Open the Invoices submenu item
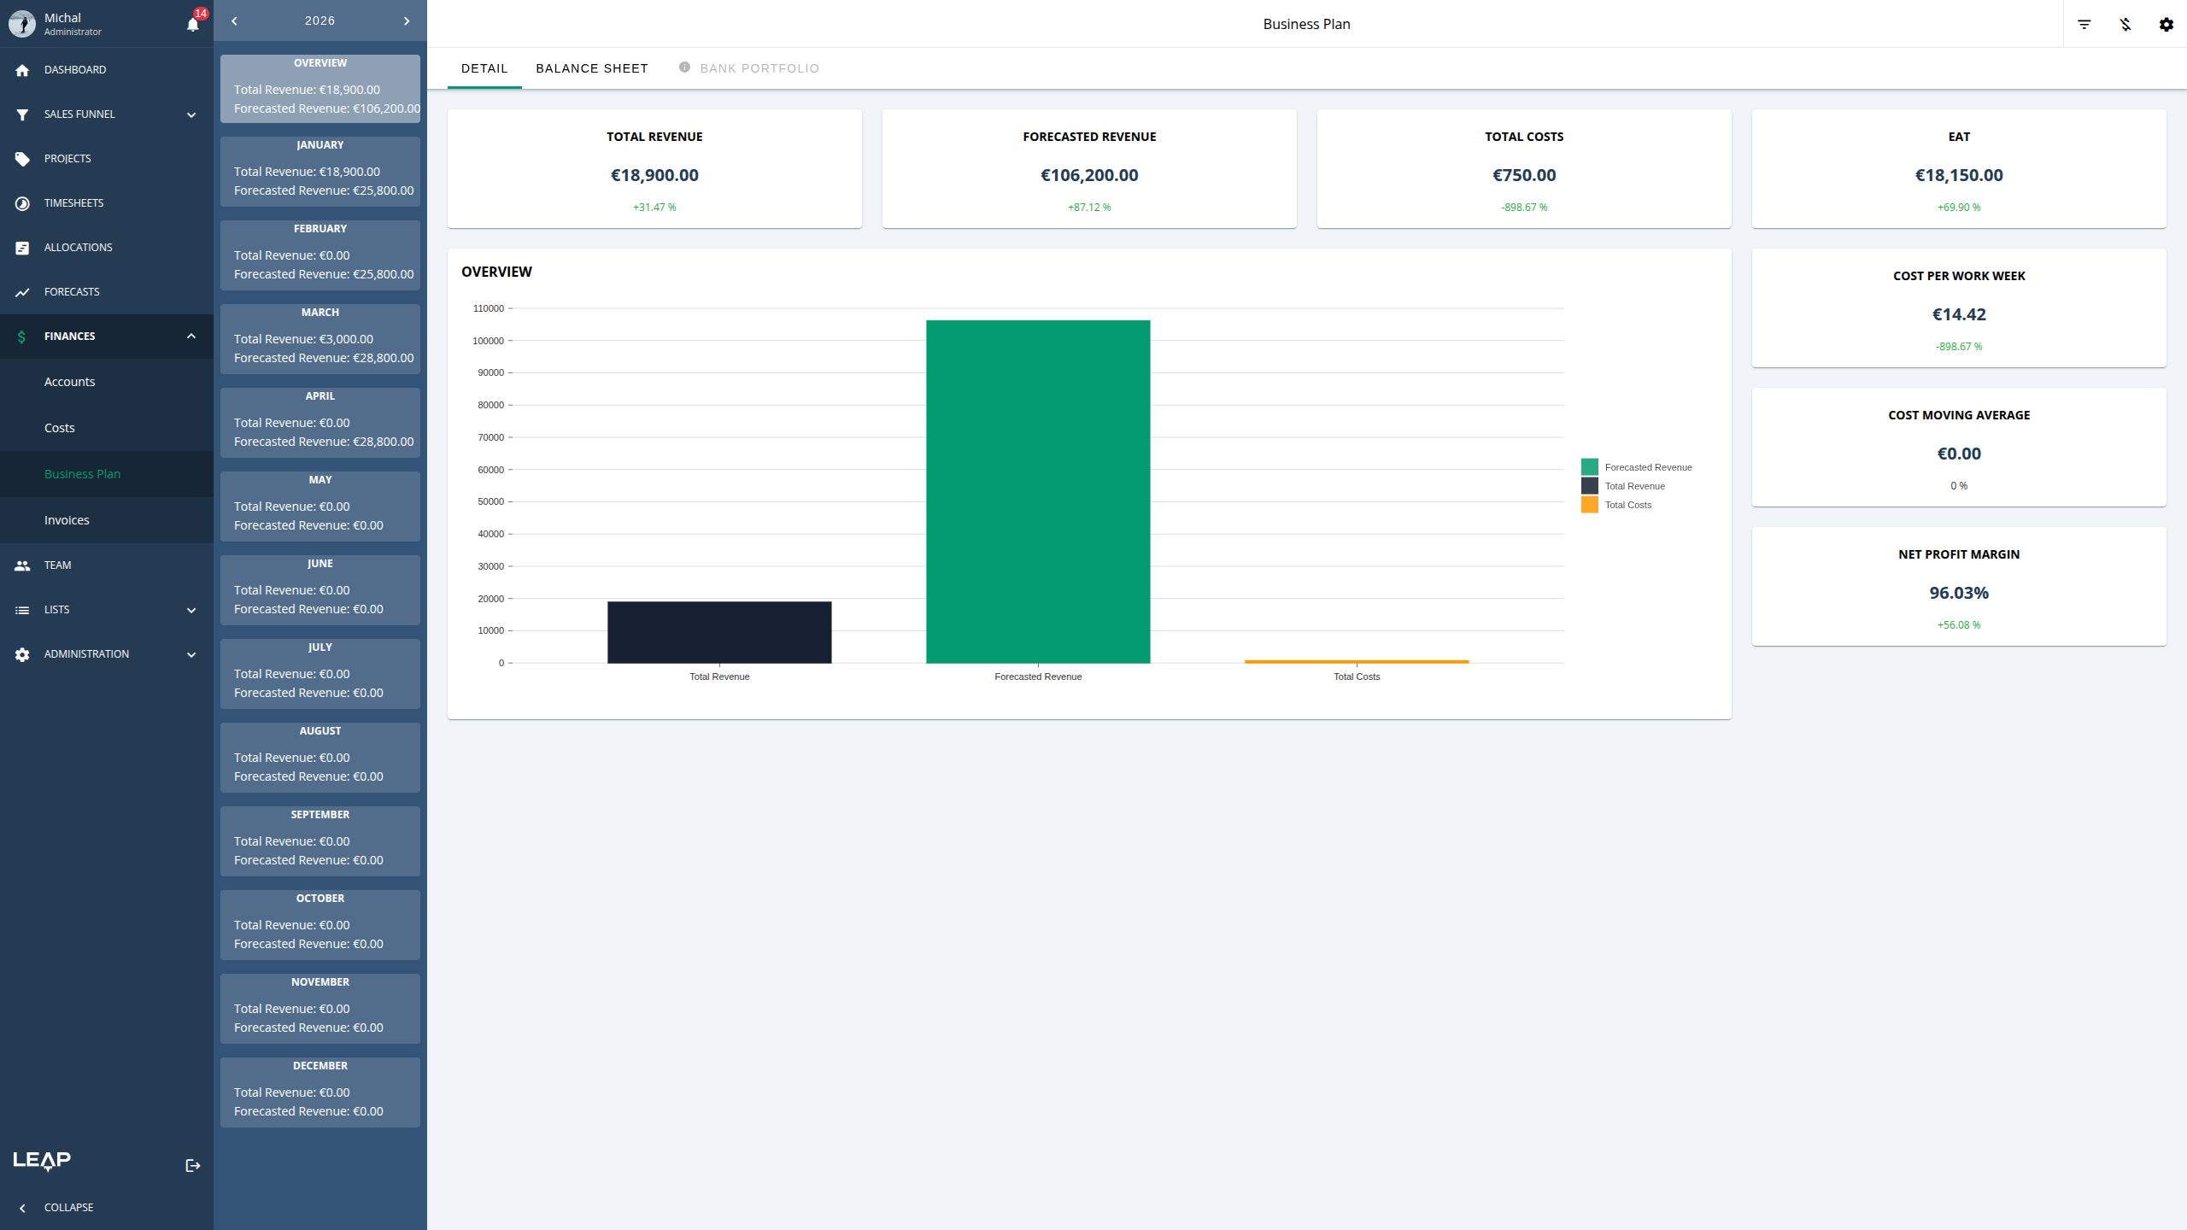Image resolution: width=2187 pixels, height=1230 pixels. (67, 520)
